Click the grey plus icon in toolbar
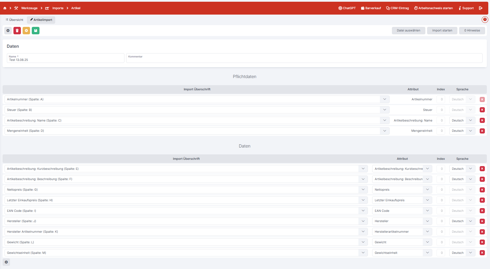The height and width of the screenshot is (269, 490). [8, 31]
